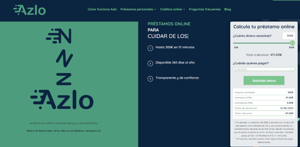Click the 'Fecha de devolucion' row
Viewport: 300px width, 147px height.
pyautogui.click(x=264, y=108)
